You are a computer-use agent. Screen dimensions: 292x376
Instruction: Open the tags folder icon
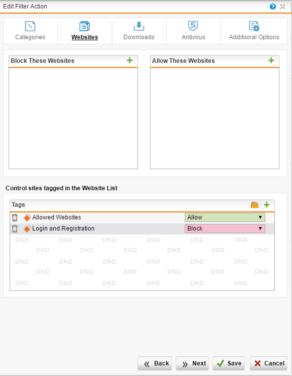pos(254,205)
